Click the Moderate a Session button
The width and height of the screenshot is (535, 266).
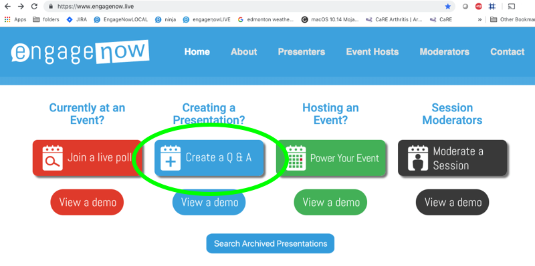(x=453, y=158)
